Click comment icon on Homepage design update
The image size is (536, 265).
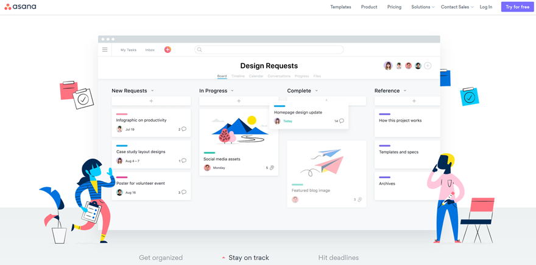point(342,121)
